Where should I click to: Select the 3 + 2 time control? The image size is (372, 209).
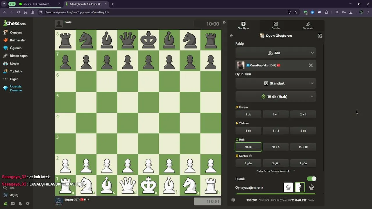click(276, 131)
